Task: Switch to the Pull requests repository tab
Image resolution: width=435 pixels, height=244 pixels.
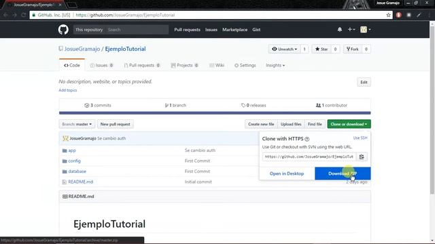Action: click(x=142, y=65)
